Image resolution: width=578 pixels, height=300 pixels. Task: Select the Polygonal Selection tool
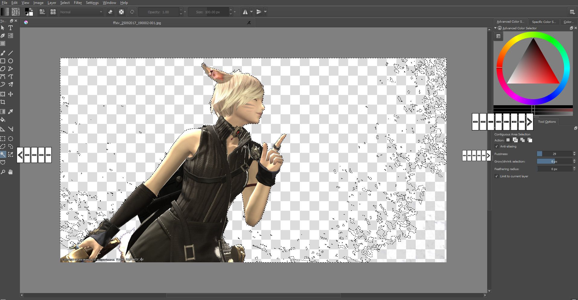pos(3,147)
